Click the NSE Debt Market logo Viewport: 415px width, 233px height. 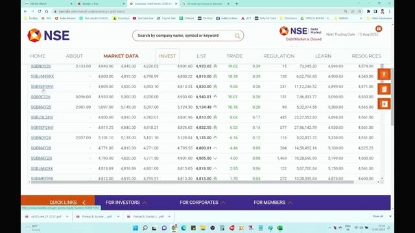click(300, 31)
